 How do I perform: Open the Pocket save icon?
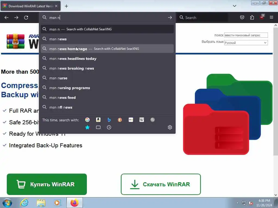coord(242,18)
